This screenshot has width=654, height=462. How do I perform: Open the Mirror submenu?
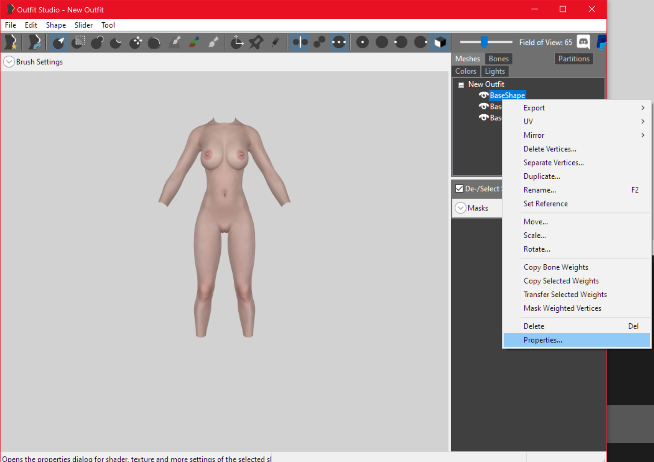pos(577,135)
